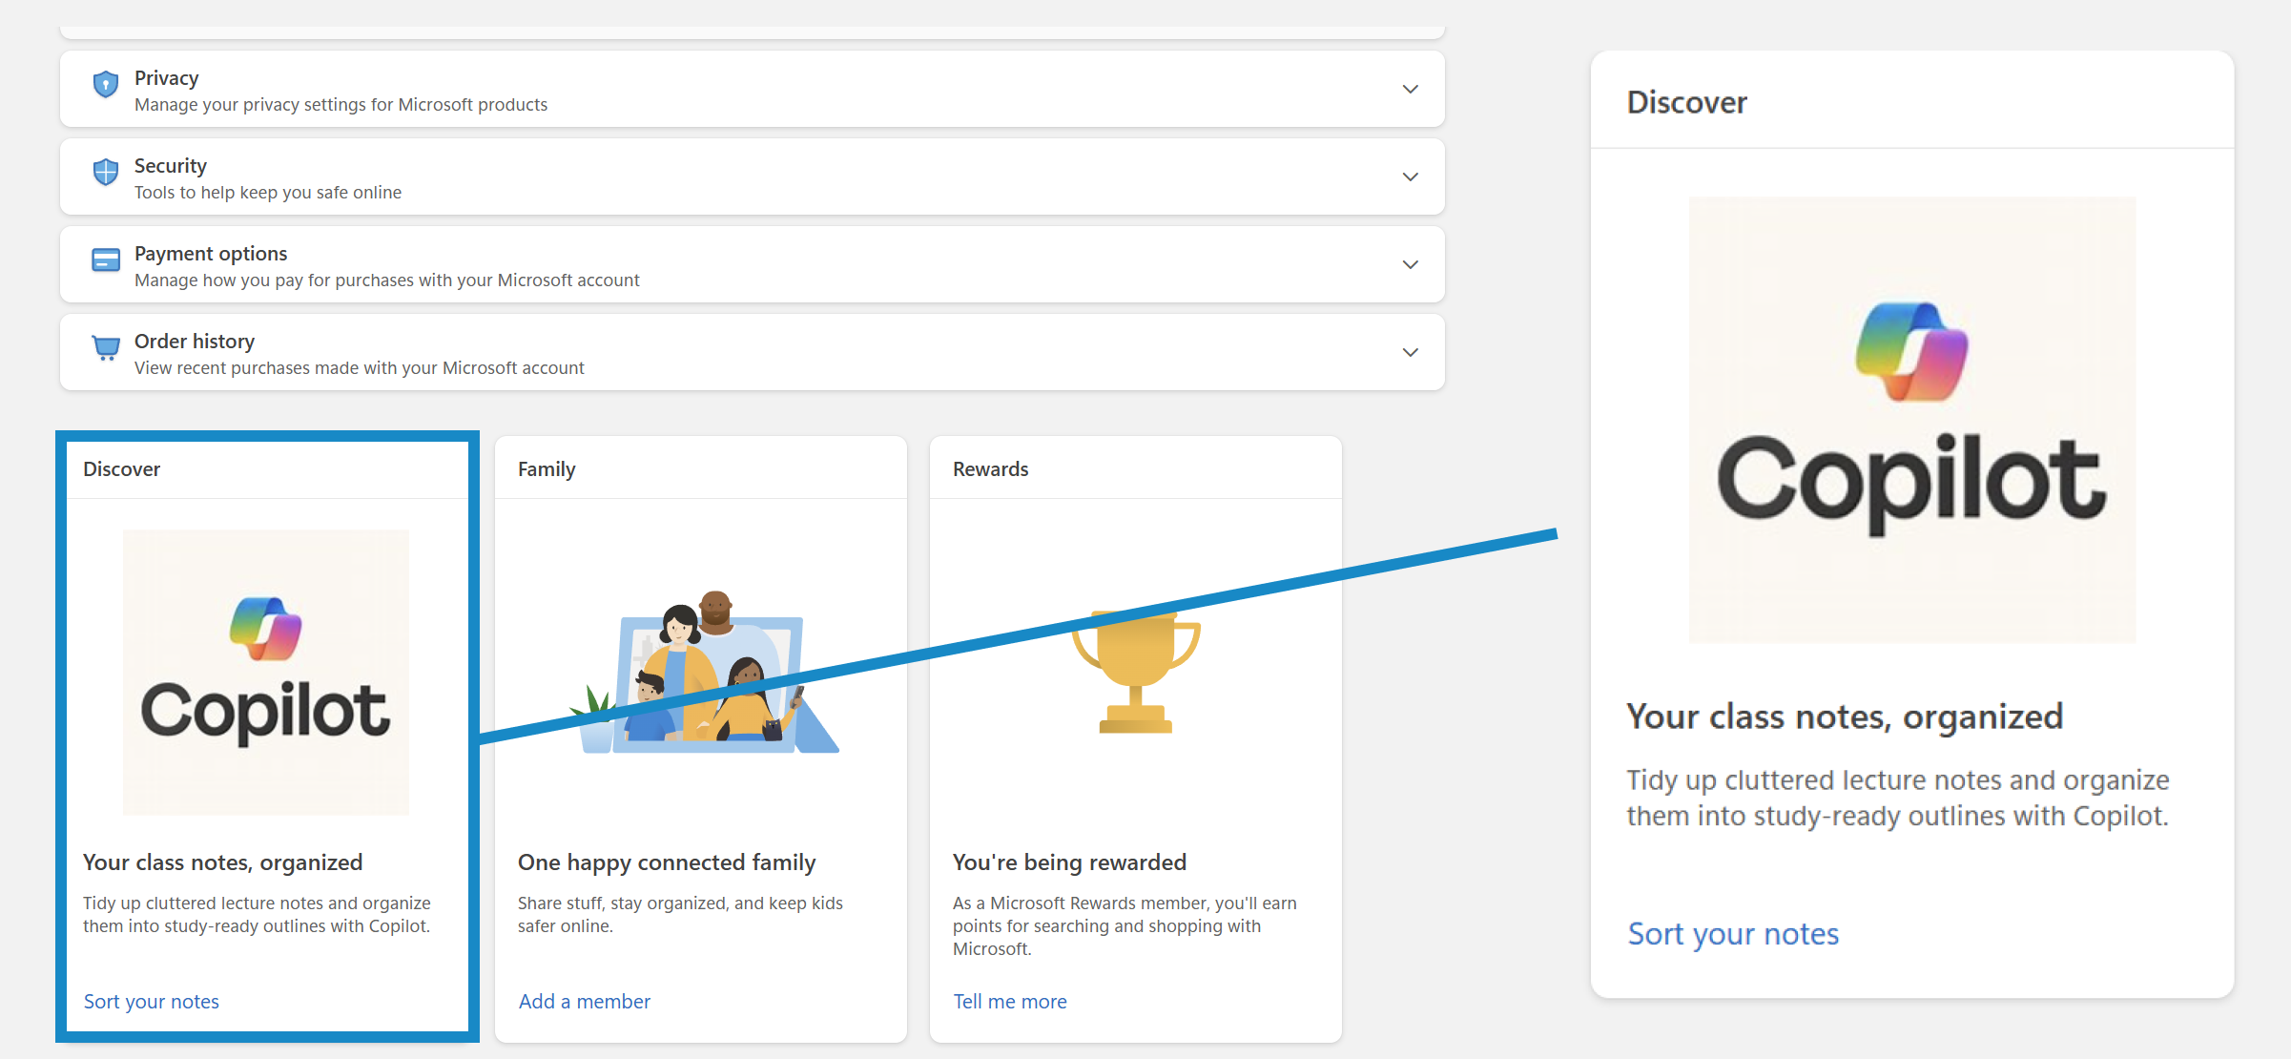Click the Order history cart icon
2291x1059 pixels.
click(x=106, y=347)
